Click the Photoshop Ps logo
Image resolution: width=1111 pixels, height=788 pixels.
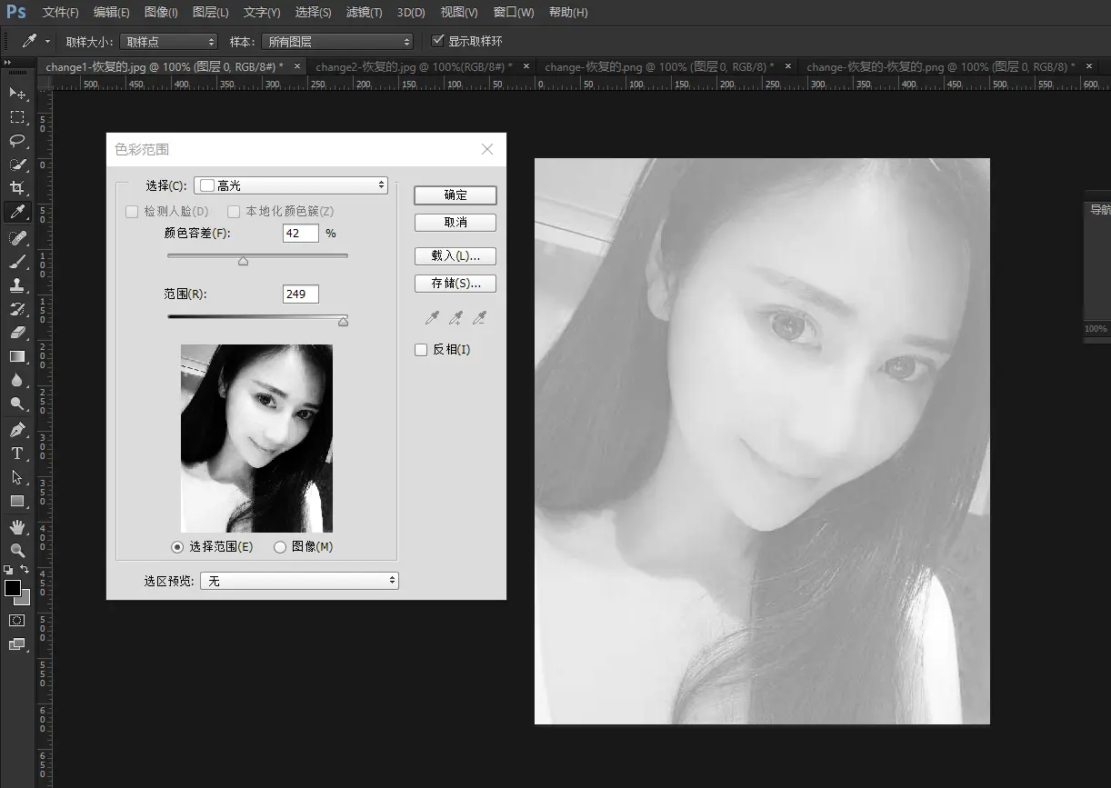16,12
